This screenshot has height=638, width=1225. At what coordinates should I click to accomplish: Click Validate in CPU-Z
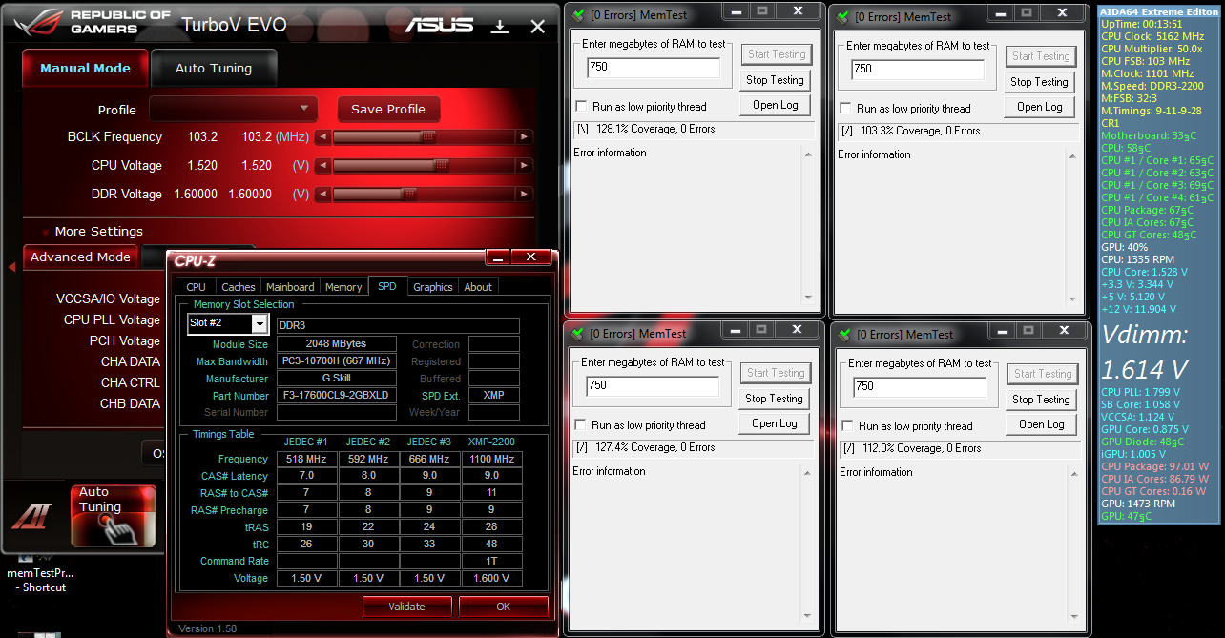click(x=407, y=607)
